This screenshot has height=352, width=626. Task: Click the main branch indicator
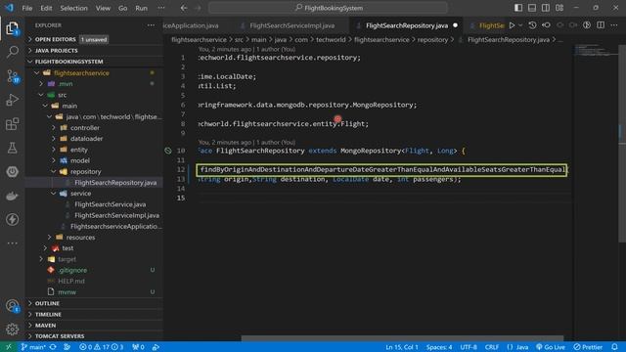point(33,347)
